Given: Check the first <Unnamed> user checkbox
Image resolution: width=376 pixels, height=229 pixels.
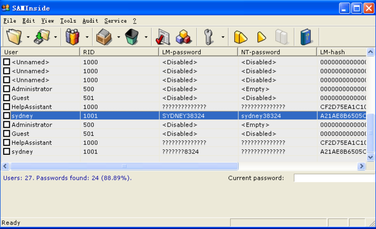Looking at the screenshot, I should pos(7,62).
